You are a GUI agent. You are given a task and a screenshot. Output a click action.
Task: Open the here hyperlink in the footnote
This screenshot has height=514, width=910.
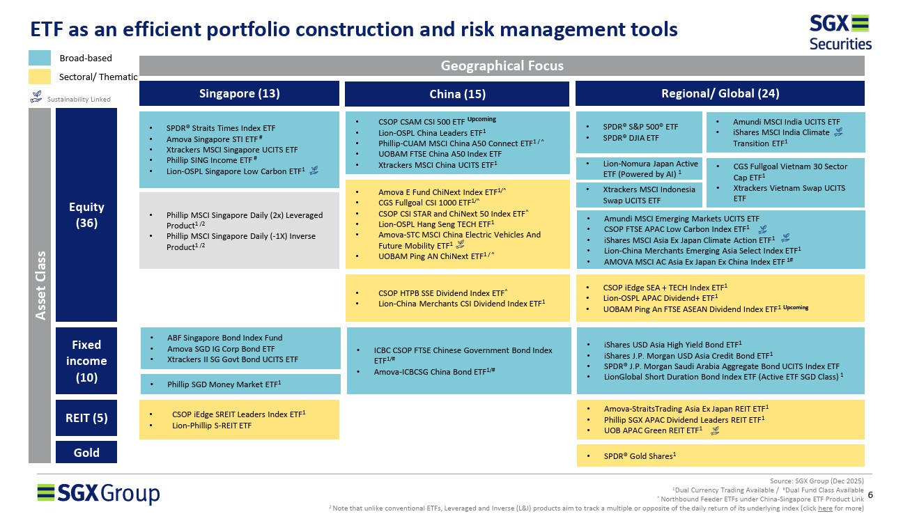[824, 508]
